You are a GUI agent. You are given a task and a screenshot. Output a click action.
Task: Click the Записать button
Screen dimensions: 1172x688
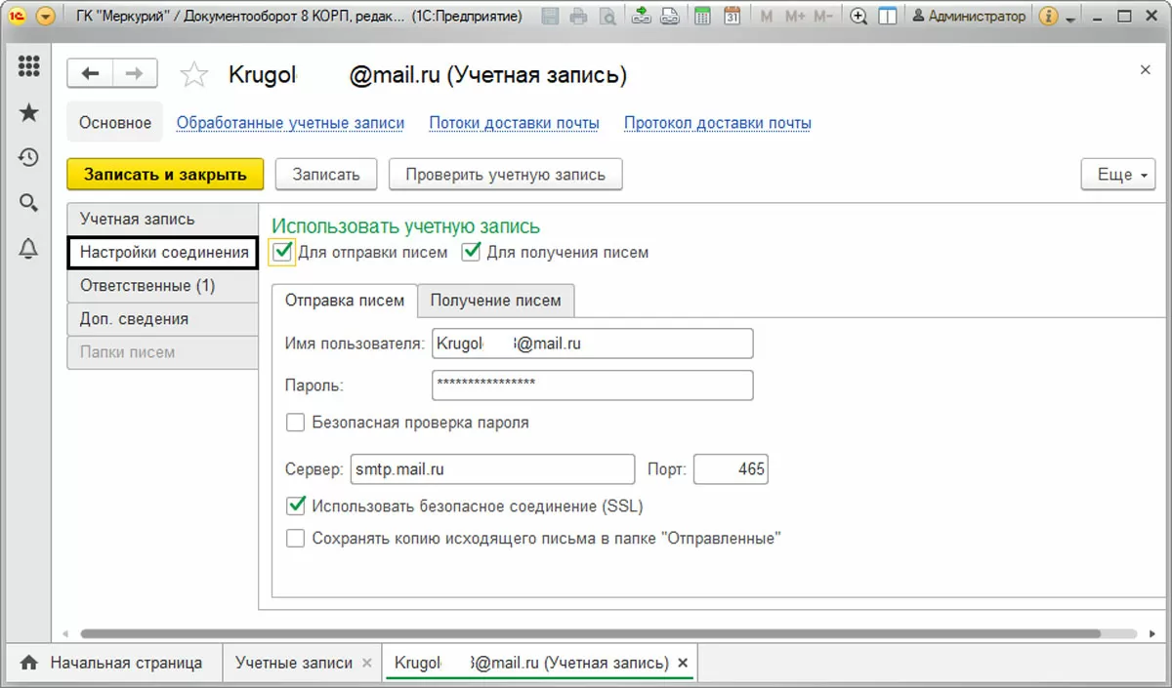pyautogui.click(x=326, y=175)
